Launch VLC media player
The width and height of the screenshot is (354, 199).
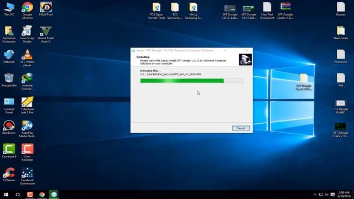[x=27, y=58]
